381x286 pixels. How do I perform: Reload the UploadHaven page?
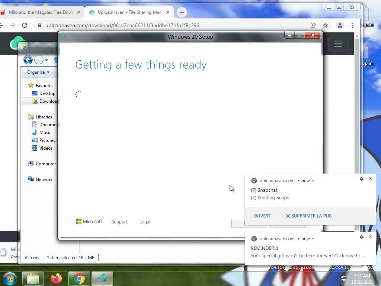coord(25,25)
